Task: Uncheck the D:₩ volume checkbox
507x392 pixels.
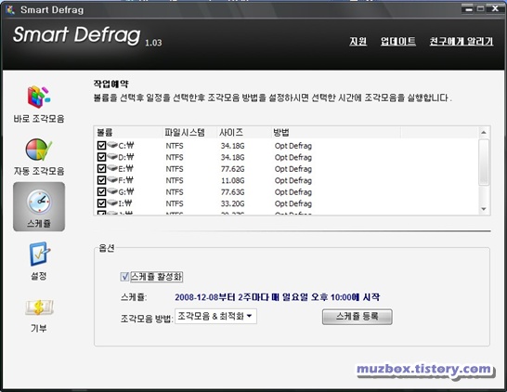Action: 101,157
